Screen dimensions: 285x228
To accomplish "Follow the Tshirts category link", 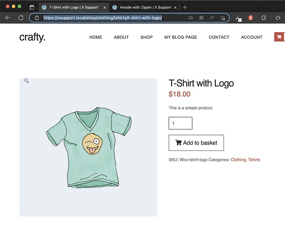I will click(254, 160).
